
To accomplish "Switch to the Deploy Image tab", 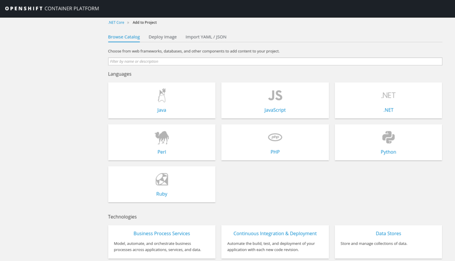I will pyautogui.click(x=163, y=37).
